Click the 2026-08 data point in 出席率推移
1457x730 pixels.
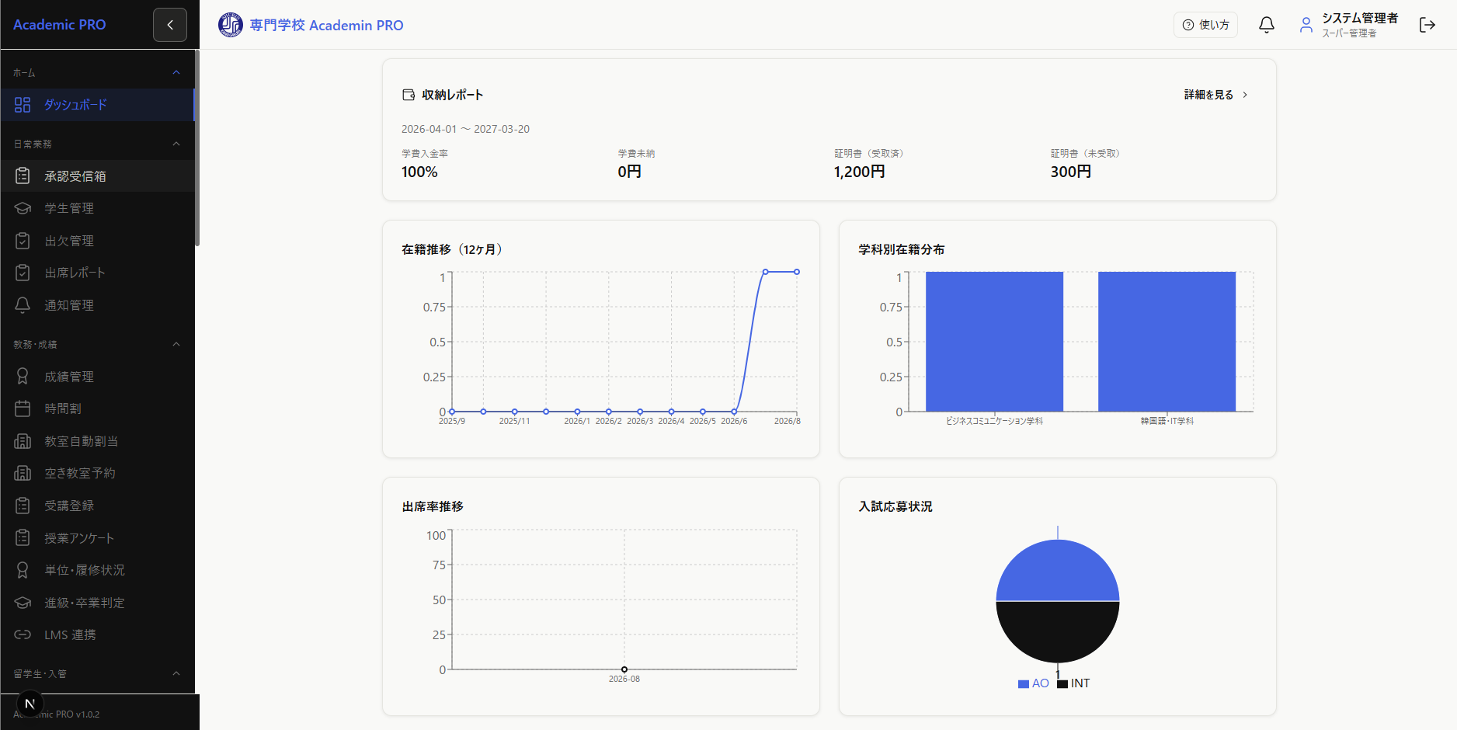point(624,669)
